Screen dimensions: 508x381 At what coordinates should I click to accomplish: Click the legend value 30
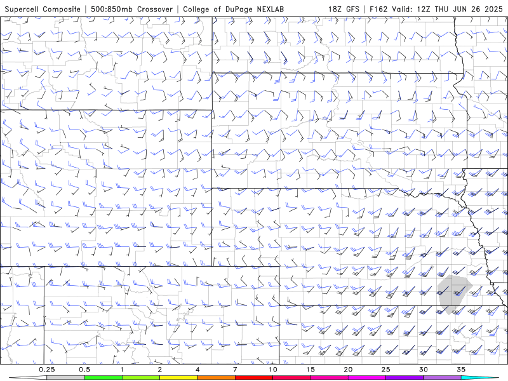(423, 370)
